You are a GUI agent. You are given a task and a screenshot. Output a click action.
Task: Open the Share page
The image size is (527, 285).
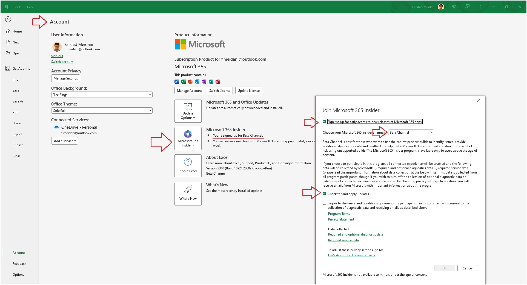tap(17, 123)
